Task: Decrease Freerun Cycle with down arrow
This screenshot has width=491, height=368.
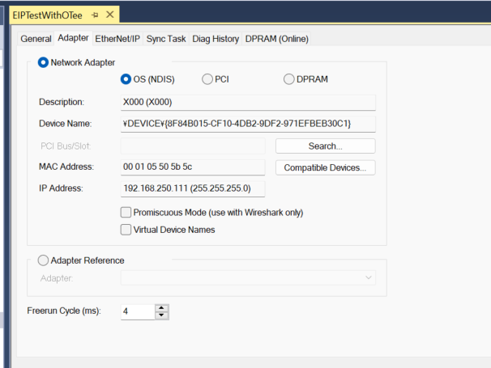Action: (162, 315)
